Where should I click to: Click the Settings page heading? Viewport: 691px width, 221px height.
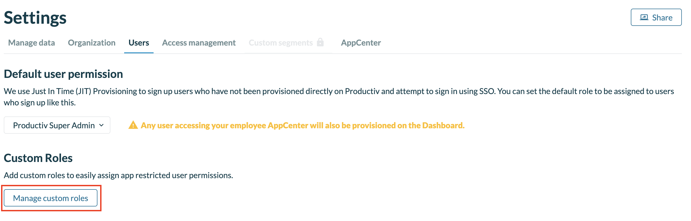[x=35, y=18]
